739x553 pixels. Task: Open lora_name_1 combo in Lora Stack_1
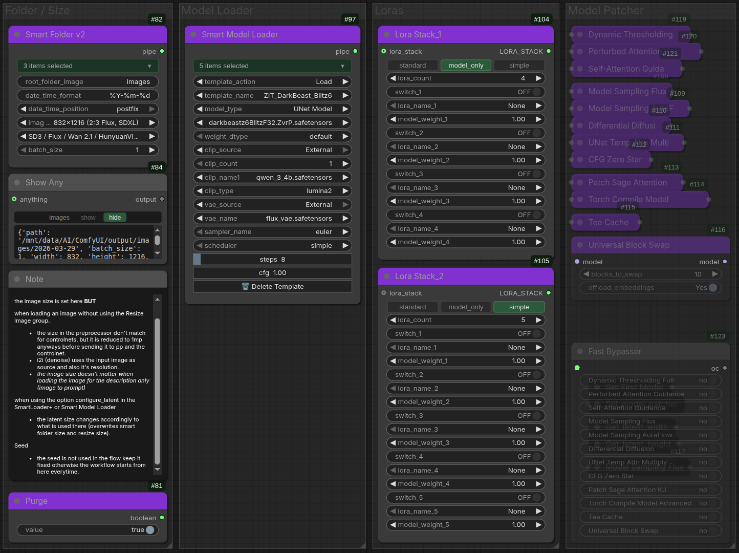465,106
